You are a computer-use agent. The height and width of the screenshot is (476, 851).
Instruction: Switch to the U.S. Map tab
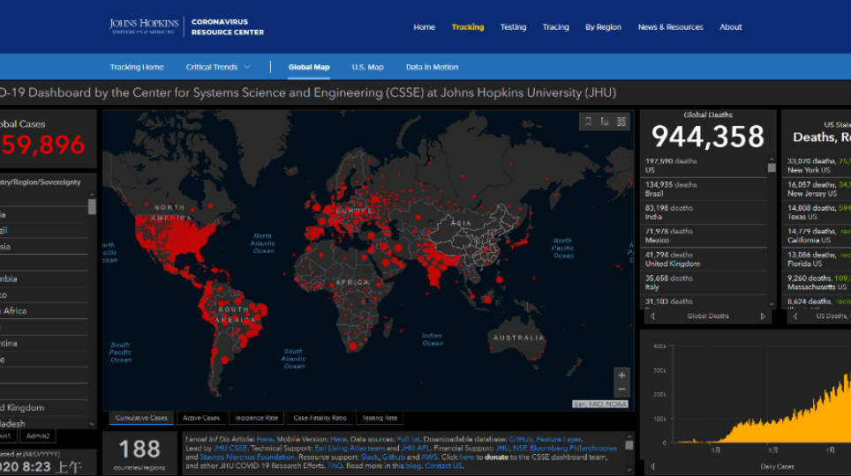click(367, 67)
